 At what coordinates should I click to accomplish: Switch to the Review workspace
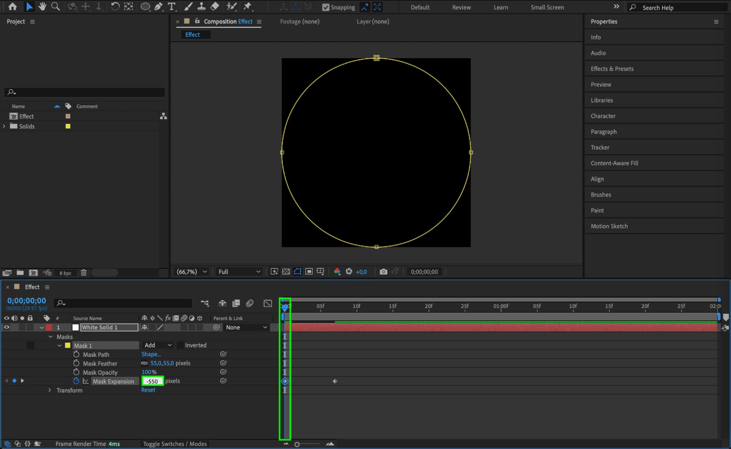click(x=461, y=7)
